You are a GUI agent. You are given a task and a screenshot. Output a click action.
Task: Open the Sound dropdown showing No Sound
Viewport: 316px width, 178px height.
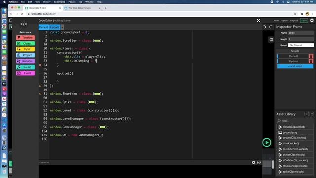click(301, 45)
